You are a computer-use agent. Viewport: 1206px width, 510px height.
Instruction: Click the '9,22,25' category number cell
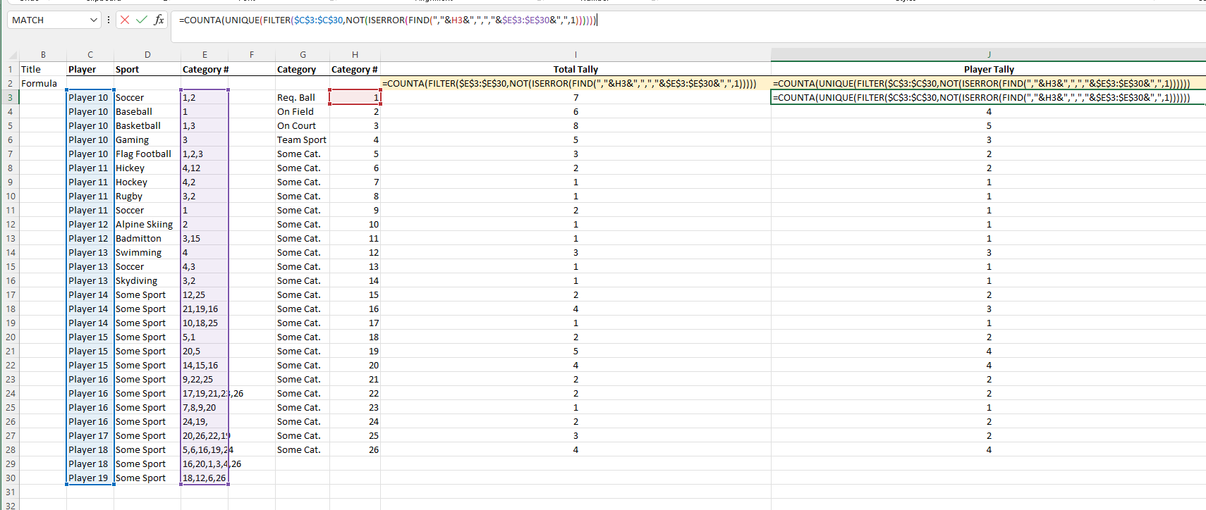click(205, 379)
